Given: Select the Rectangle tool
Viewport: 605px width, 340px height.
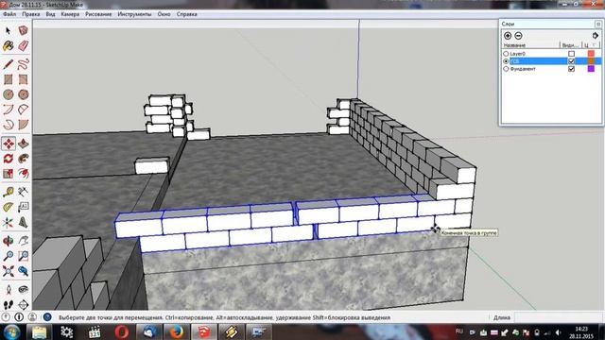Looking at the screenshot, I should [9, 79].
